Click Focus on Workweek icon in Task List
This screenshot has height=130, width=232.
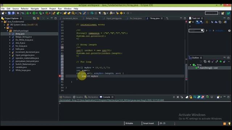click(207, 22)
